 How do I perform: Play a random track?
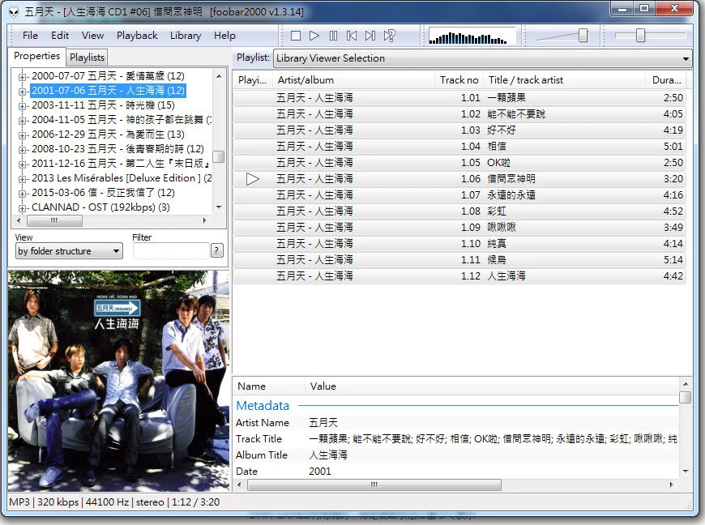(390, 36)
